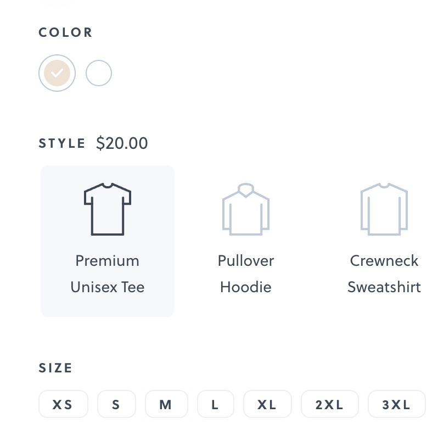Click the $20.00 style price
The width and height of the screenshot is (438, 435).
pyautogui.click(x=122, y=143)
